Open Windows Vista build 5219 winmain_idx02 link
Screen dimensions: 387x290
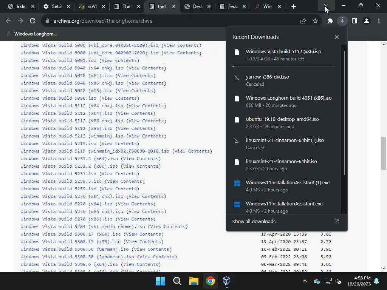pyautogui.click(x=95, y=151)
